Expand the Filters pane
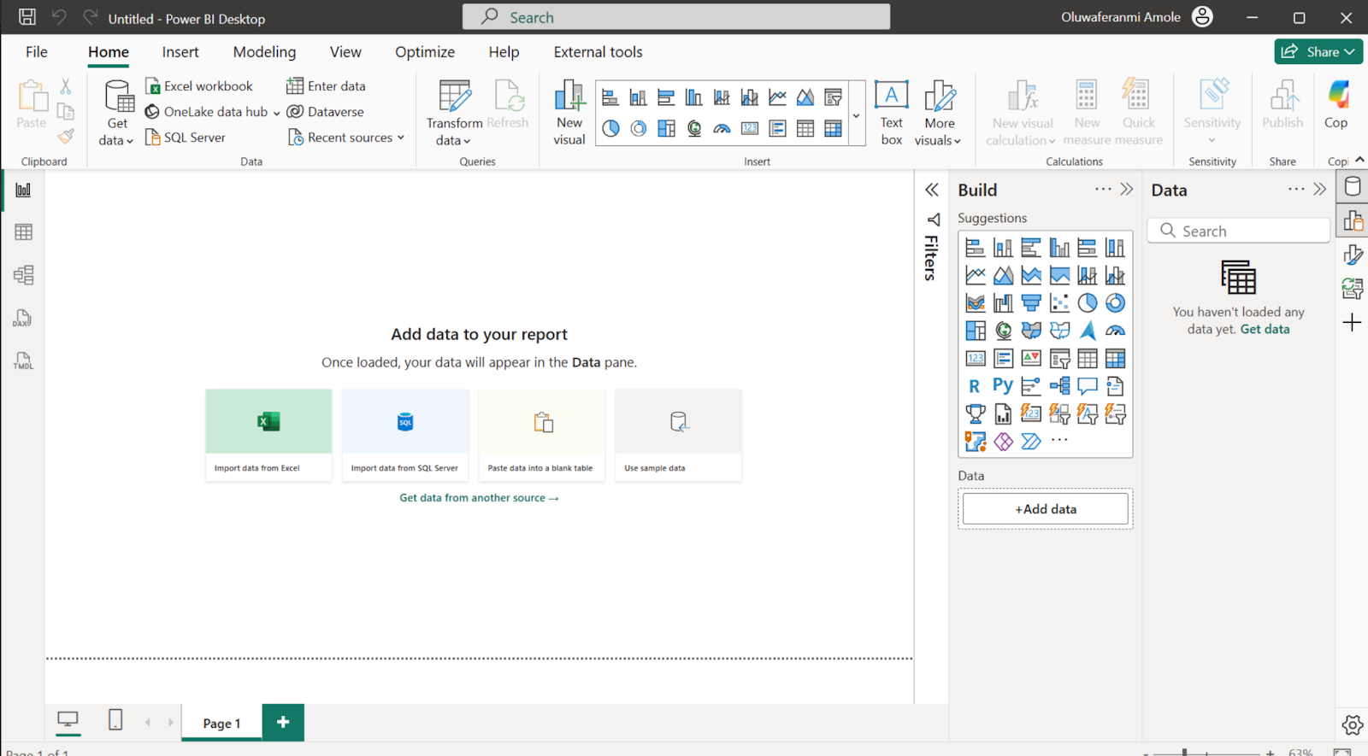The width and height of the screenshot is (1368, 756). [932, 190]
